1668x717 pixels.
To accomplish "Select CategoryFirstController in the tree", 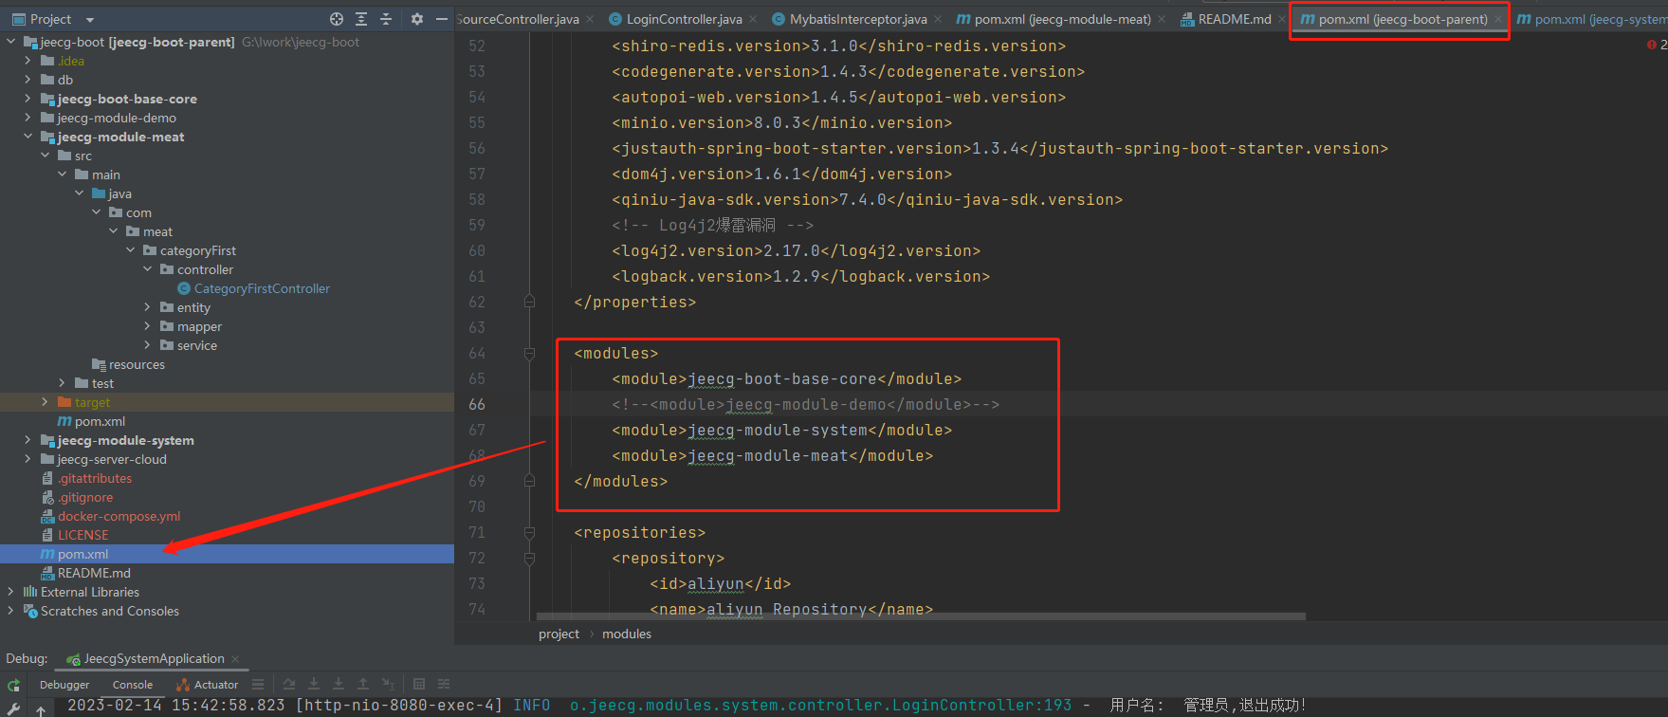I will 262,288.
